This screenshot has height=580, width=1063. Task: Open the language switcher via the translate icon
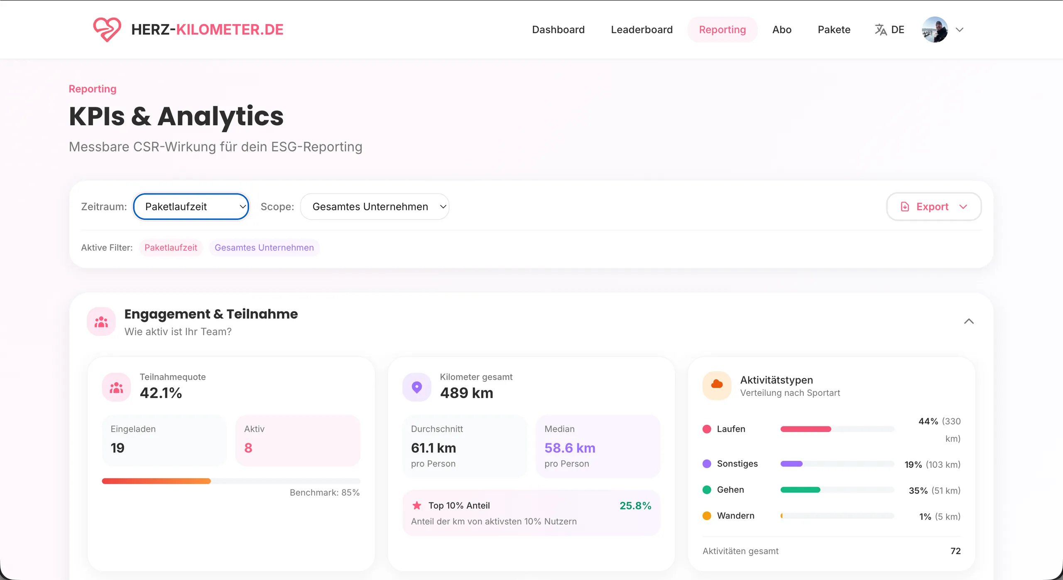(x=880, y=29)
